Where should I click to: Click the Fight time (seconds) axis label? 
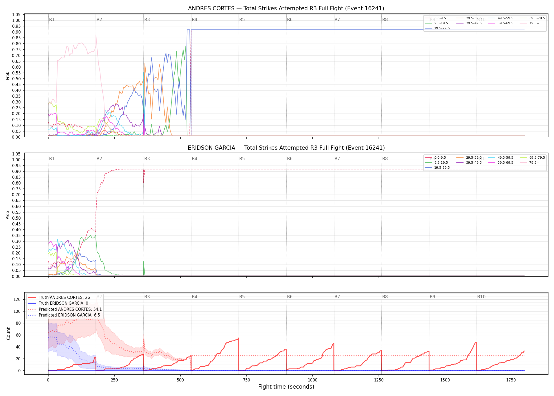286,387
